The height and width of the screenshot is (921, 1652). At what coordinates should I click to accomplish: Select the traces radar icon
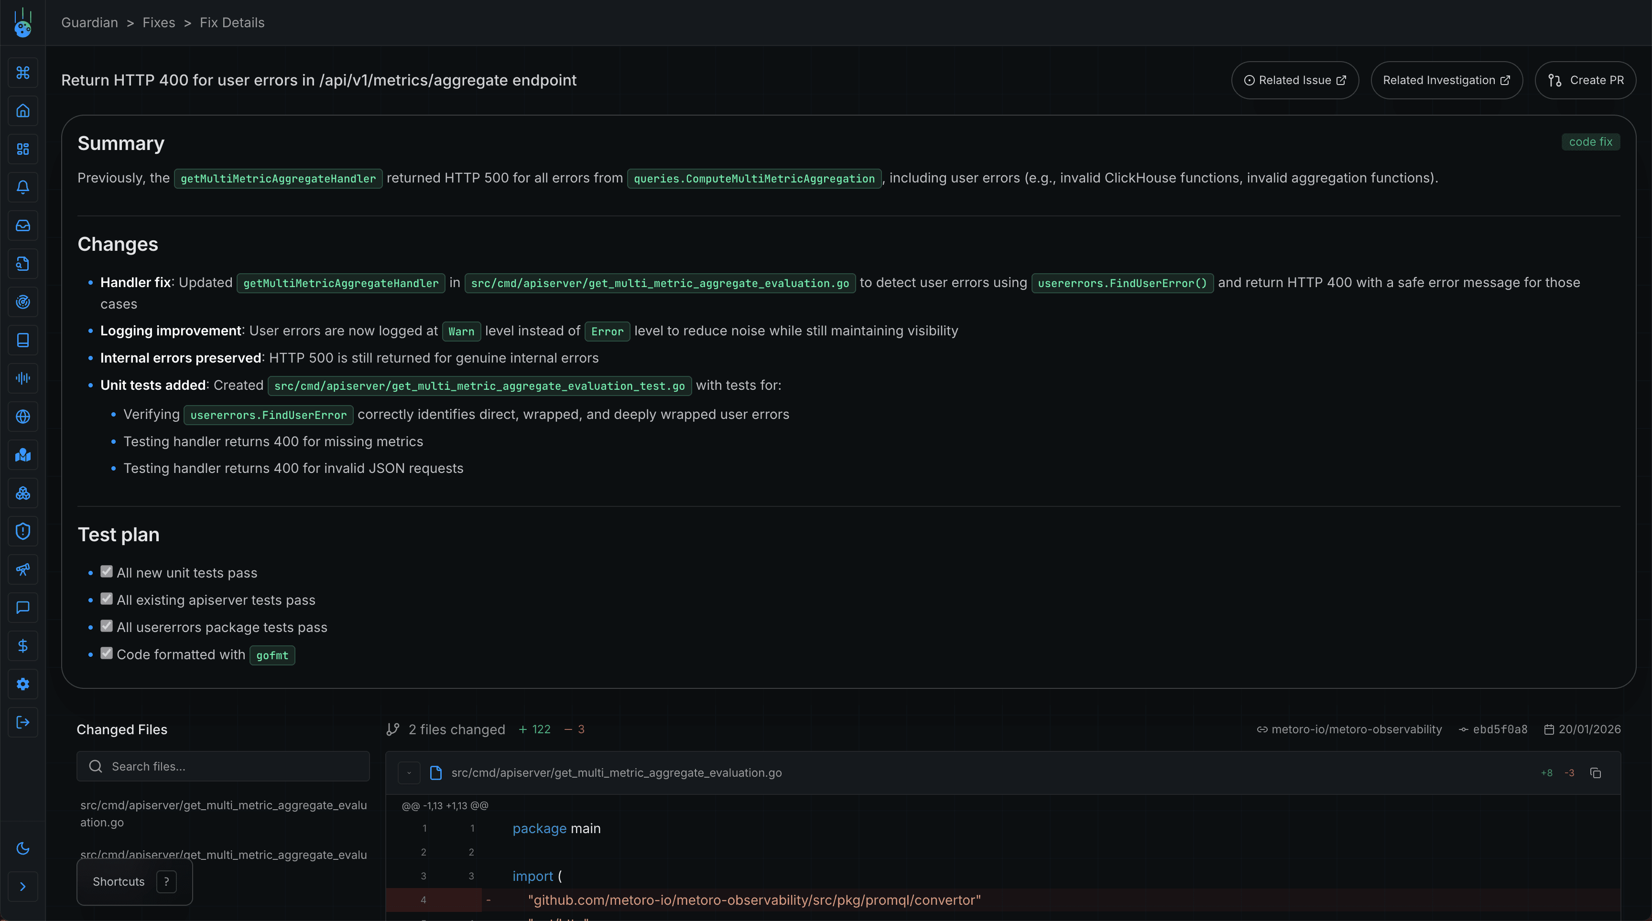(23, 302)
